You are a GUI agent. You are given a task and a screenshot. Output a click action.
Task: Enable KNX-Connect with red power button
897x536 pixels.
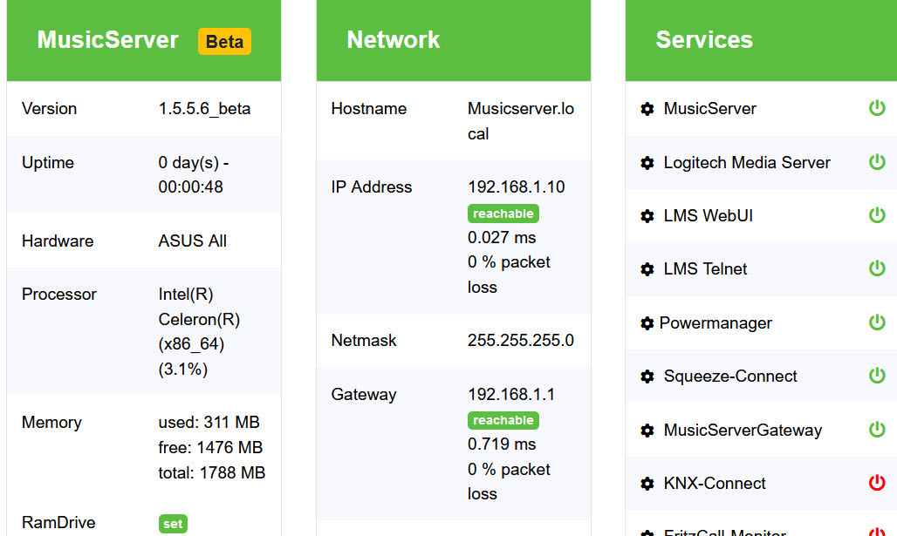pyautogui.click(x=877, y=483)
